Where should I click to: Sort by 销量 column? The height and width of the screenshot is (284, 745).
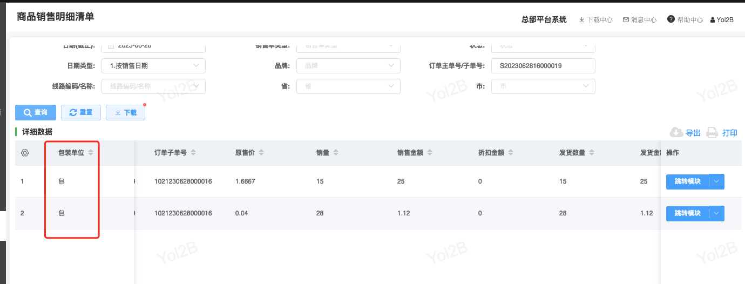tap(335, 153)
